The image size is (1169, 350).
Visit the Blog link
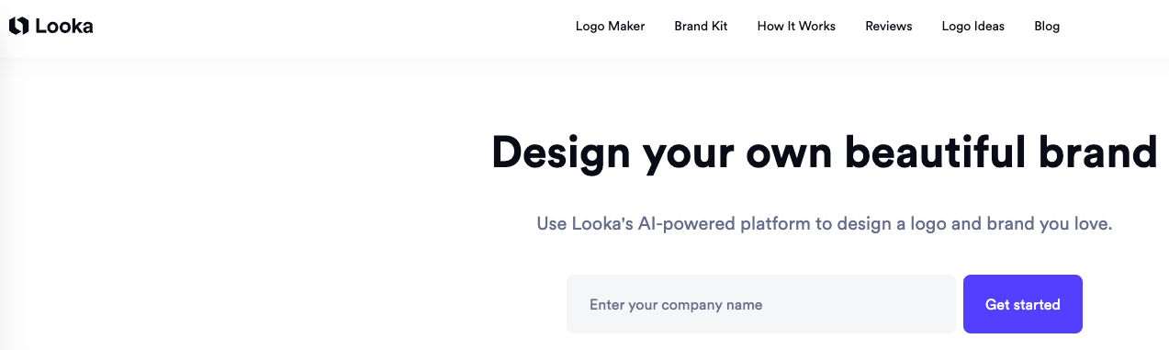1047,26
